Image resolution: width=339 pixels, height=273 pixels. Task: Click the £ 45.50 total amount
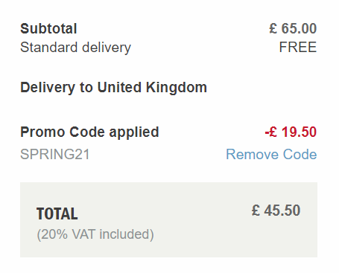276,211
